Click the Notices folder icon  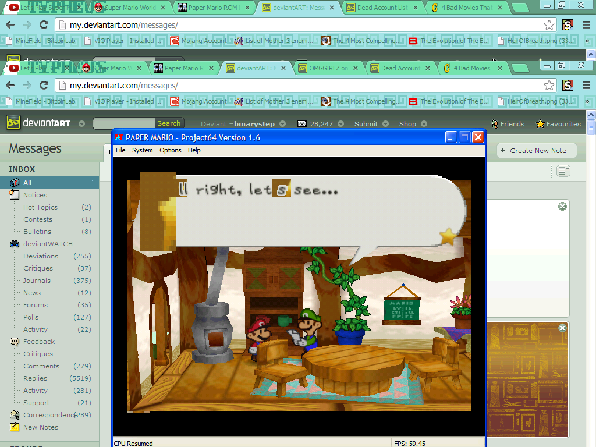[14, 194]
